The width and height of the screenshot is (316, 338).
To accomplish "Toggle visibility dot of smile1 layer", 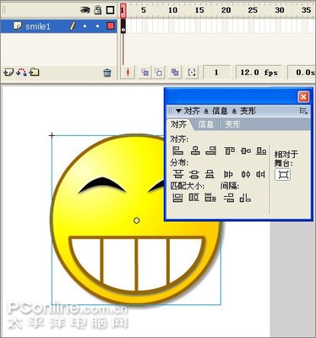I will click(x=84, y=26).
